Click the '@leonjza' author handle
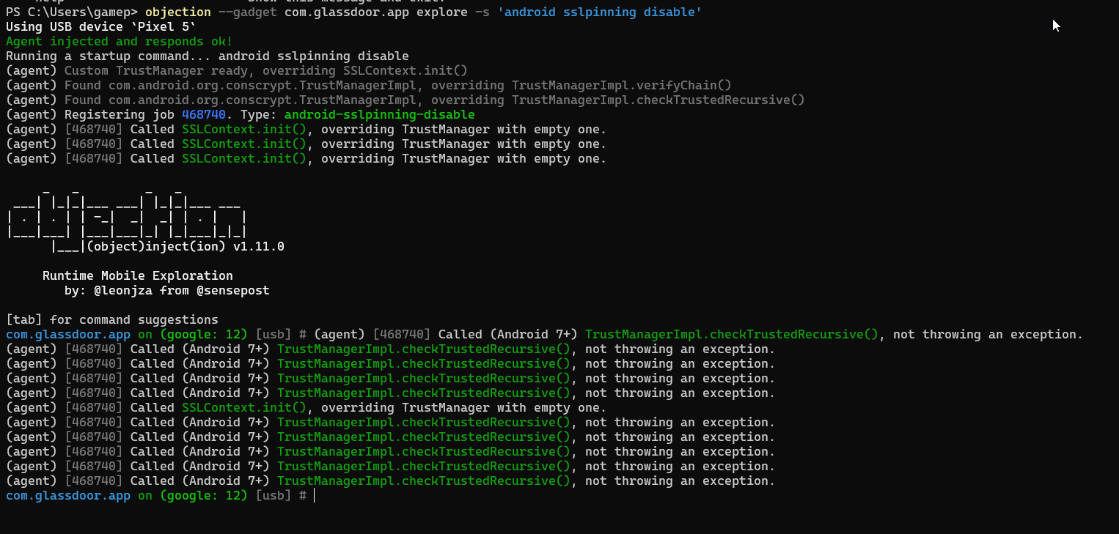This screenshot has height=534, width=1119. click(x=123, y=291)
